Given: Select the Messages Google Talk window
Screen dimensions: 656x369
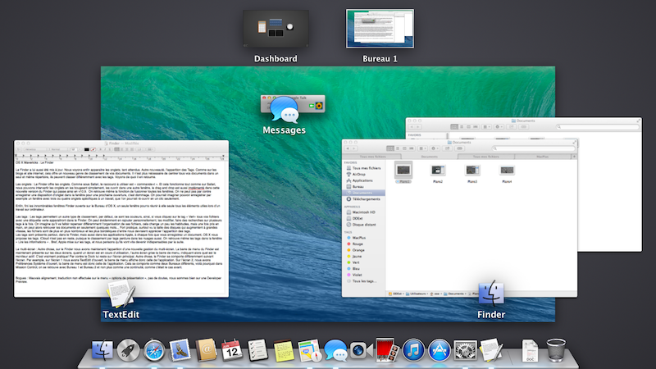Looking at the screenshot, I should point(293,104).
